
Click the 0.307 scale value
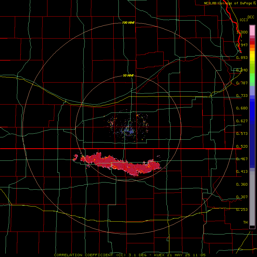click(x=242, y=197)
